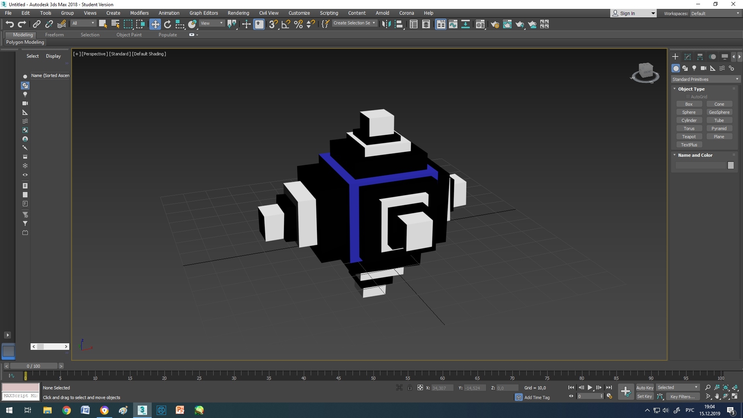The height and width of the screenshot is (418, 743).
Task: Open the Modifiers menu
Action: click(139, 13)
